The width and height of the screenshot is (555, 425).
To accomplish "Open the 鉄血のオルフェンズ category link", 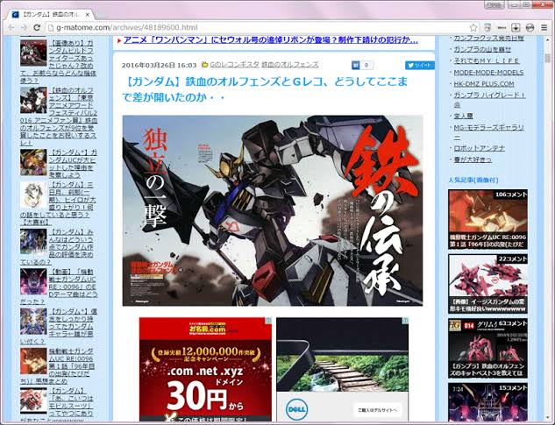I will [x=290, y=65].
